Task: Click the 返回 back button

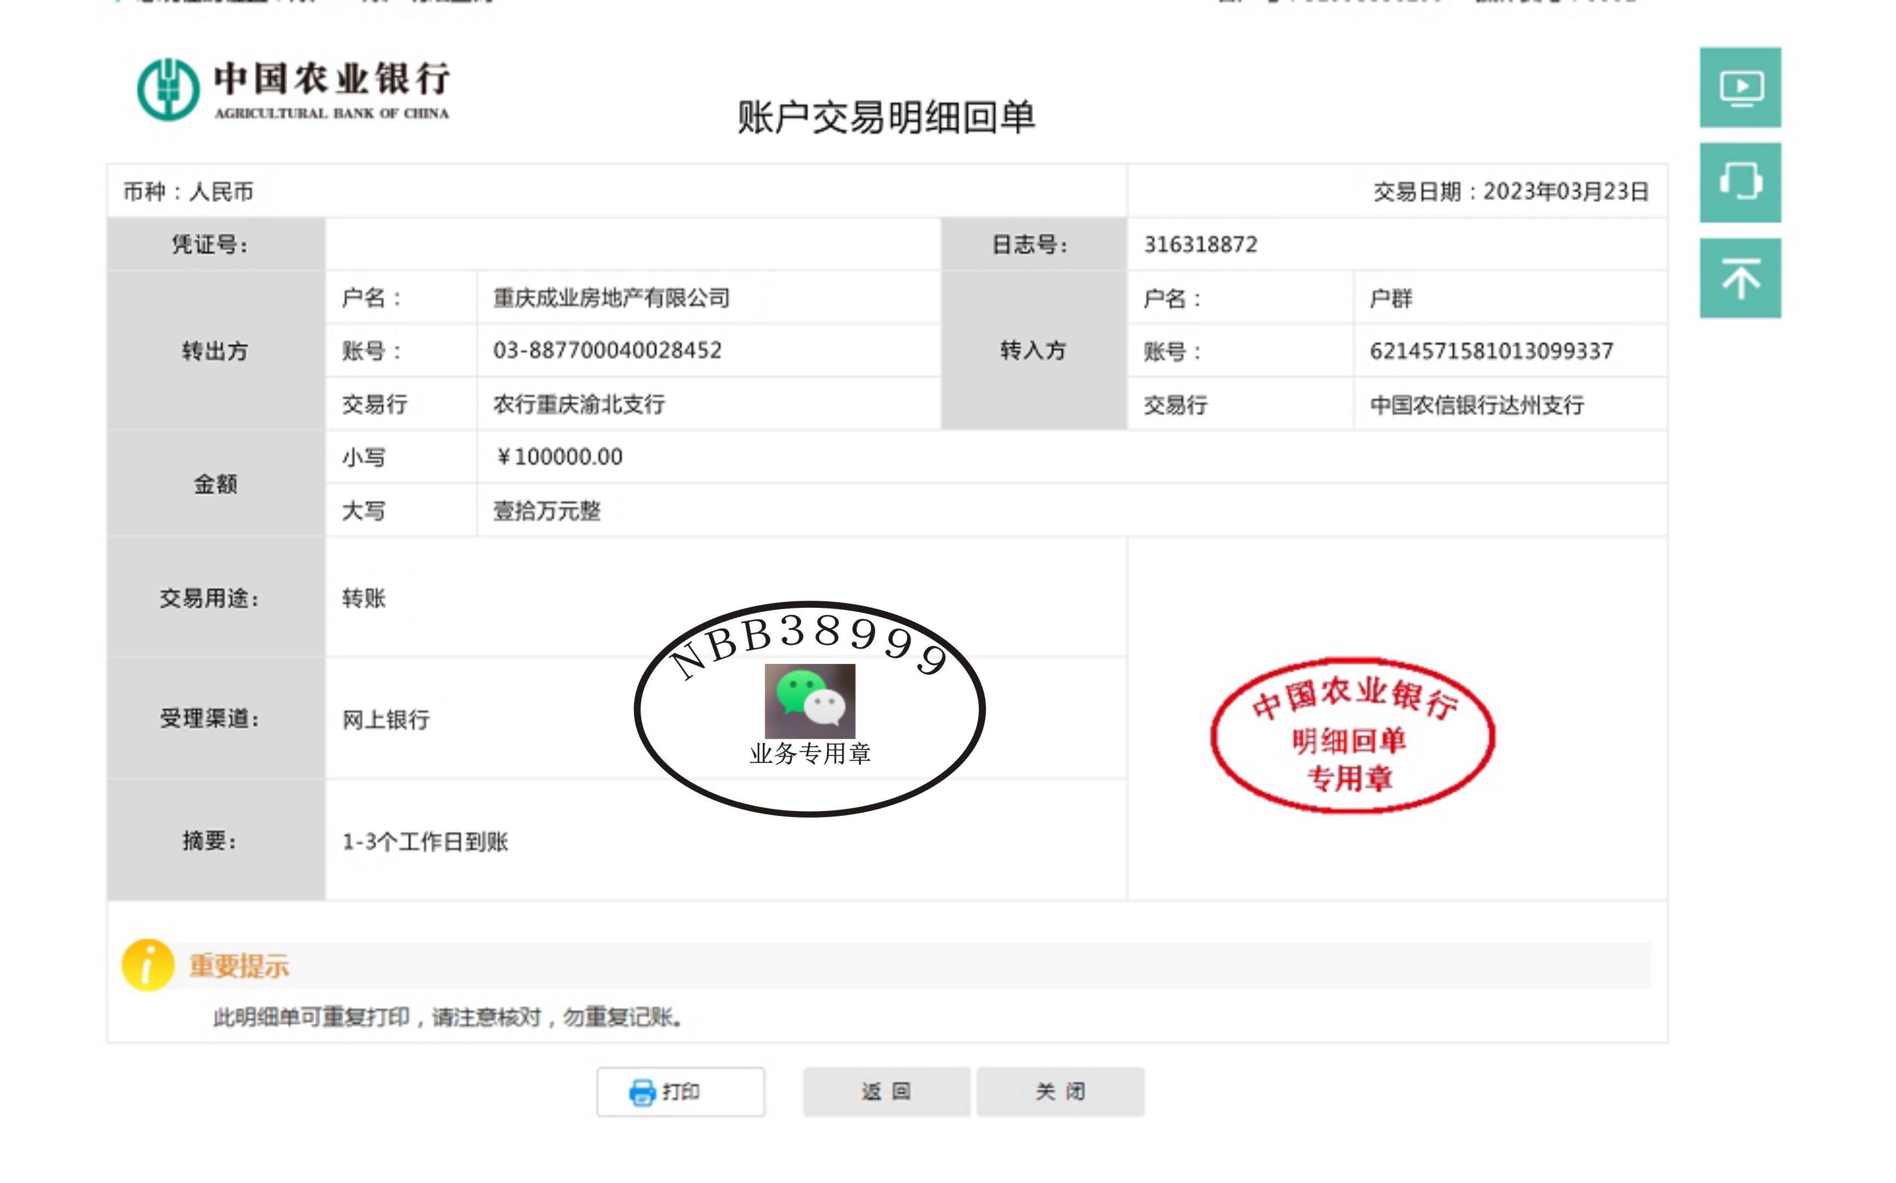Action: pyautogui.click(x=886, y=1091)
